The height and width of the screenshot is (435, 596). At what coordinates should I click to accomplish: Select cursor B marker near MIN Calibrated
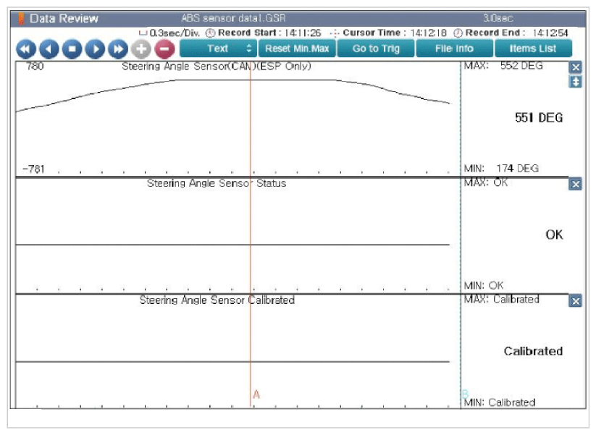coord(465,394)
